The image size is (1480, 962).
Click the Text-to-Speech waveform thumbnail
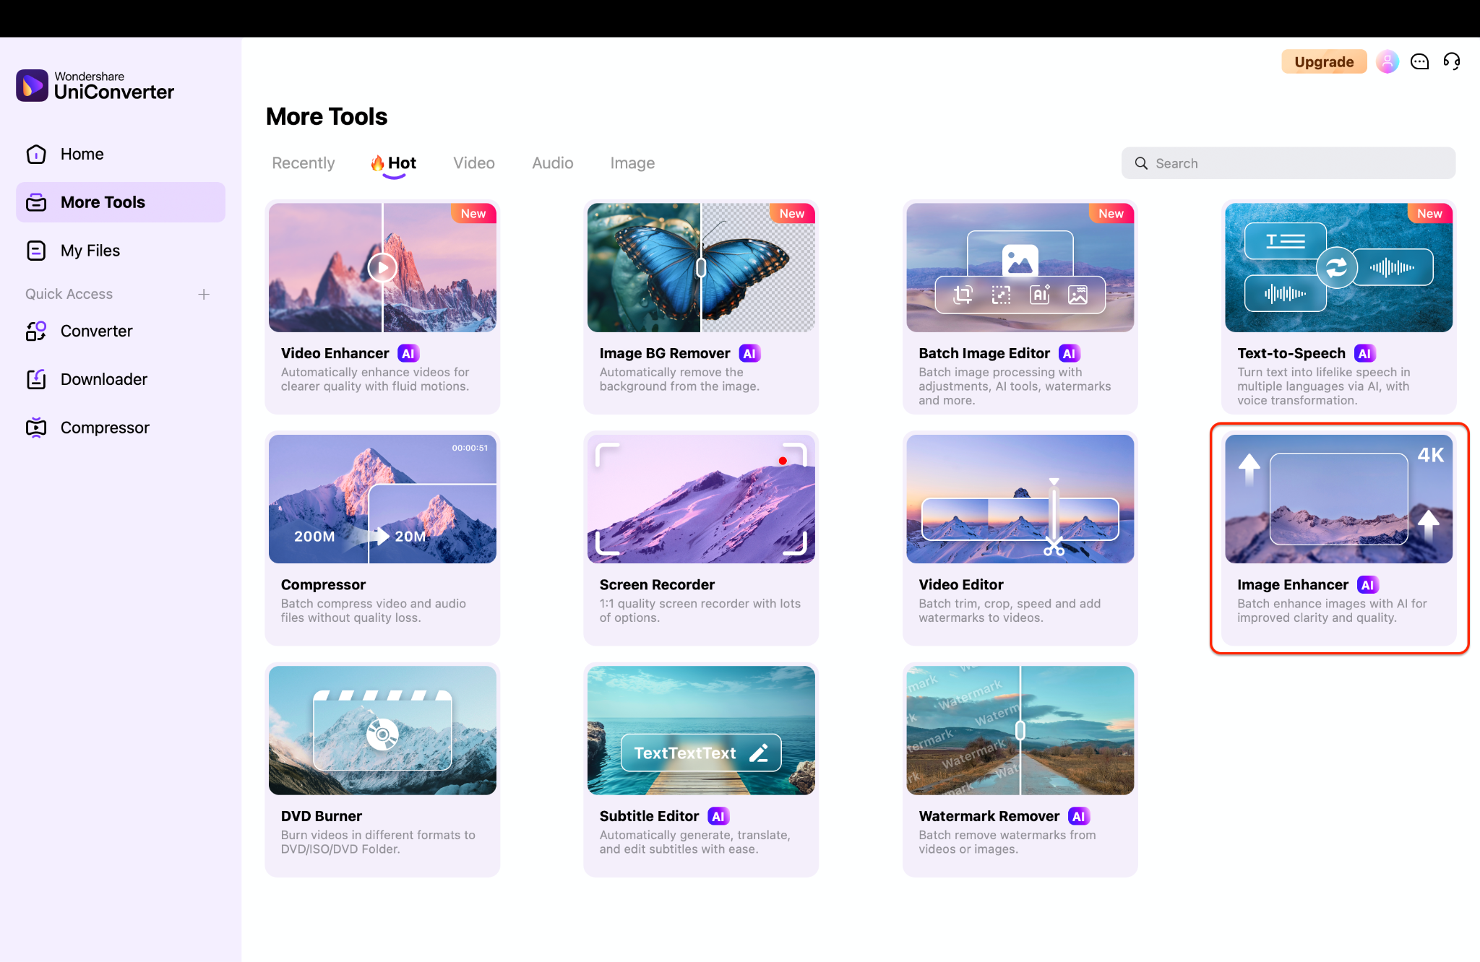(1339, 268)
